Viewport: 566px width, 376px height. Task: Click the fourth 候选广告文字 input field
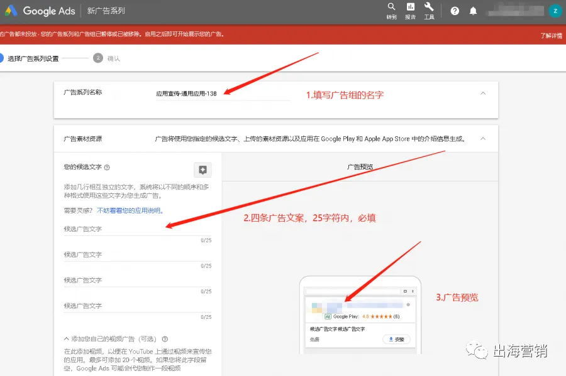coord(138,306)
